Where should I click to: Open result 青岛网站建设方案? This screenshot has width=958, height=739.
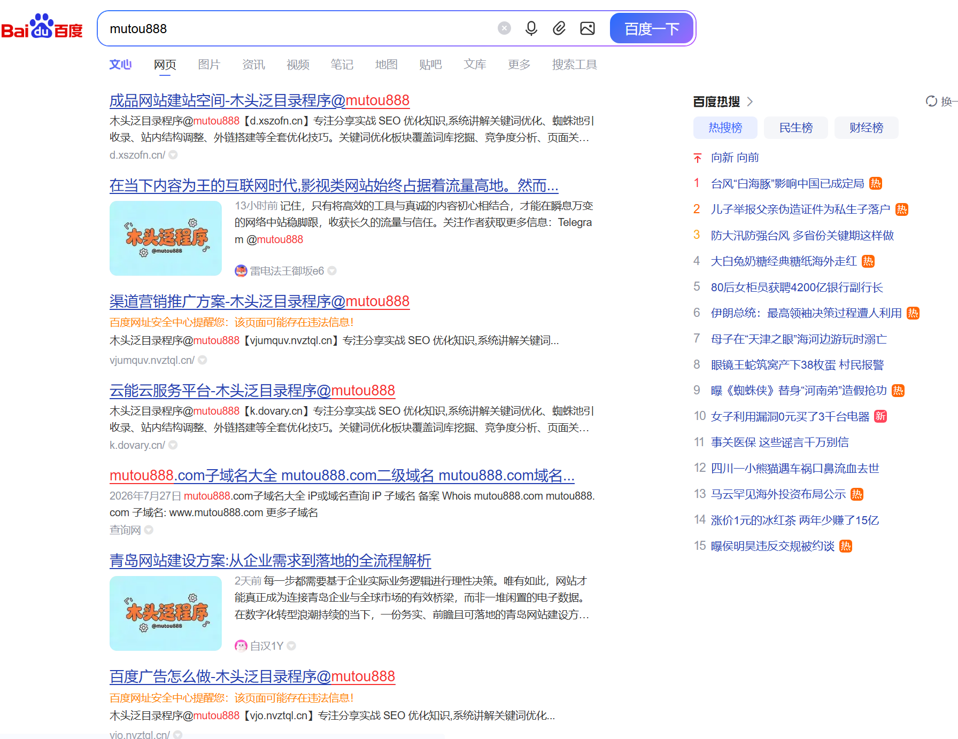point(270,561)
